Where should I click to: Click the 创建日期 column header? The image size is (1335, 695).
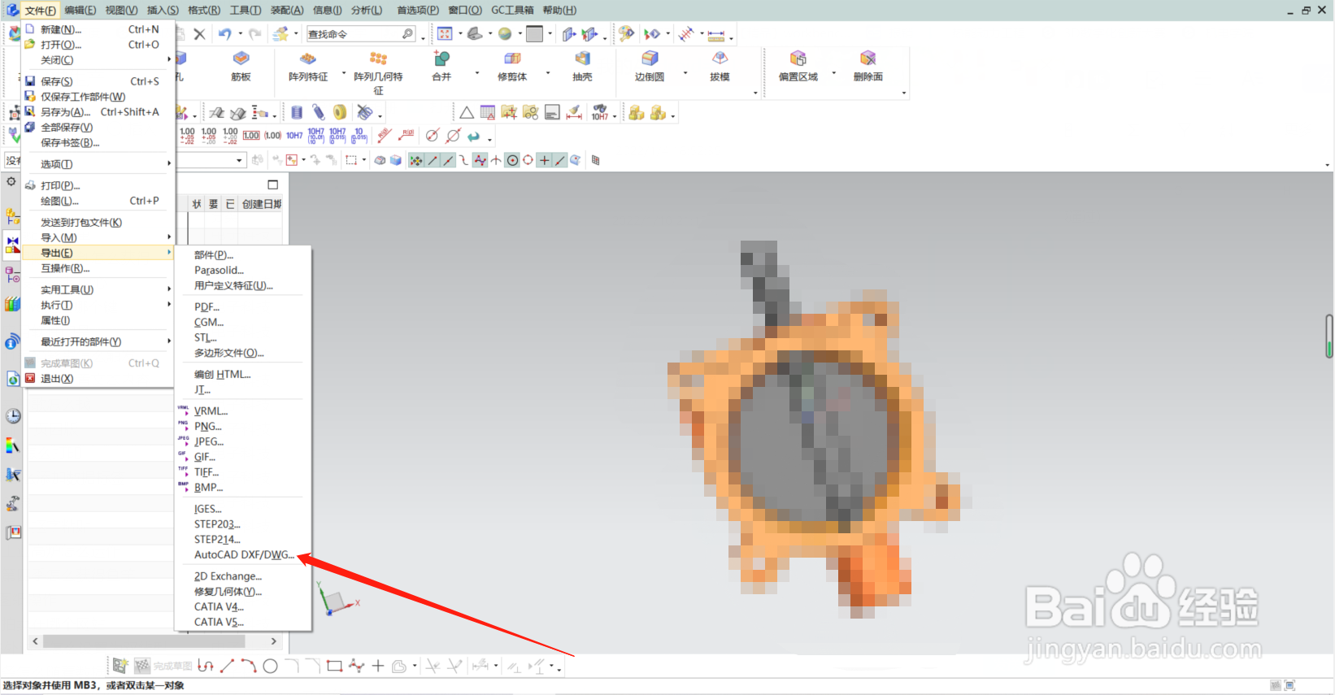pyautogui.click(x=262, y=204)
